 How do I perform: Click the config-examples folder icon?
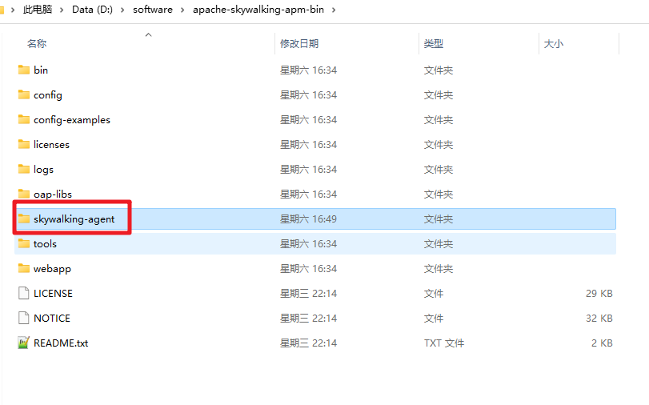click(x=24, y=119)
